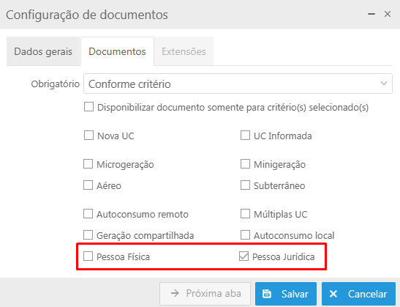Viewport: 400px width, 307px height.
Task: Click the arrow icon on Próxima aba
Action: click(x=175, y=293)
